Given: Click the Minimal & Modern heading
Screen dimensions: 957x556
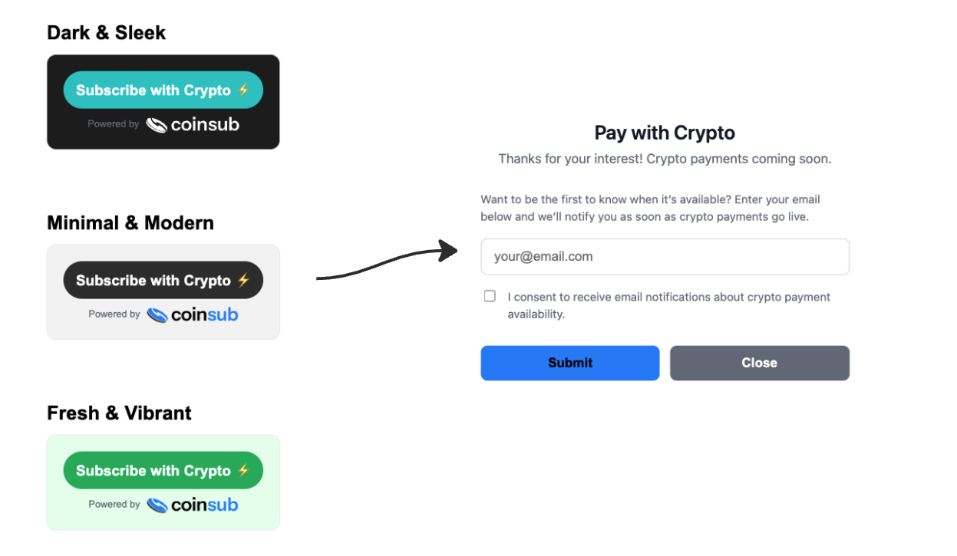Looking at the screenshot, I should [x=130, y=223].
